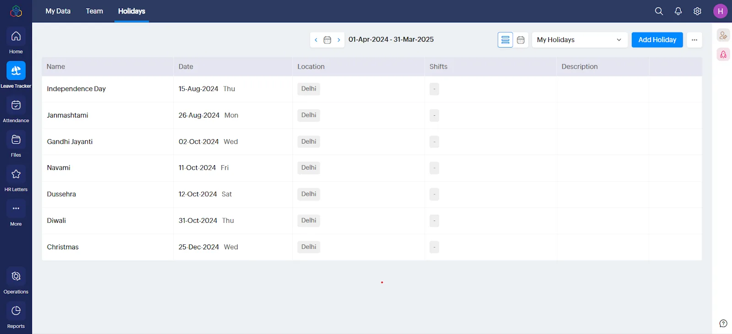Switch to calendar view toggle
The width and height of the screenshot is (732, 334).
click(x=521, y=40)
